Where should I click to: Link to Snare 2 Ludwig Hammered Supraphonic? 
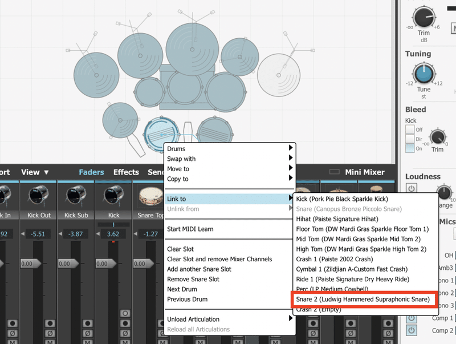(x=364, y=299)
